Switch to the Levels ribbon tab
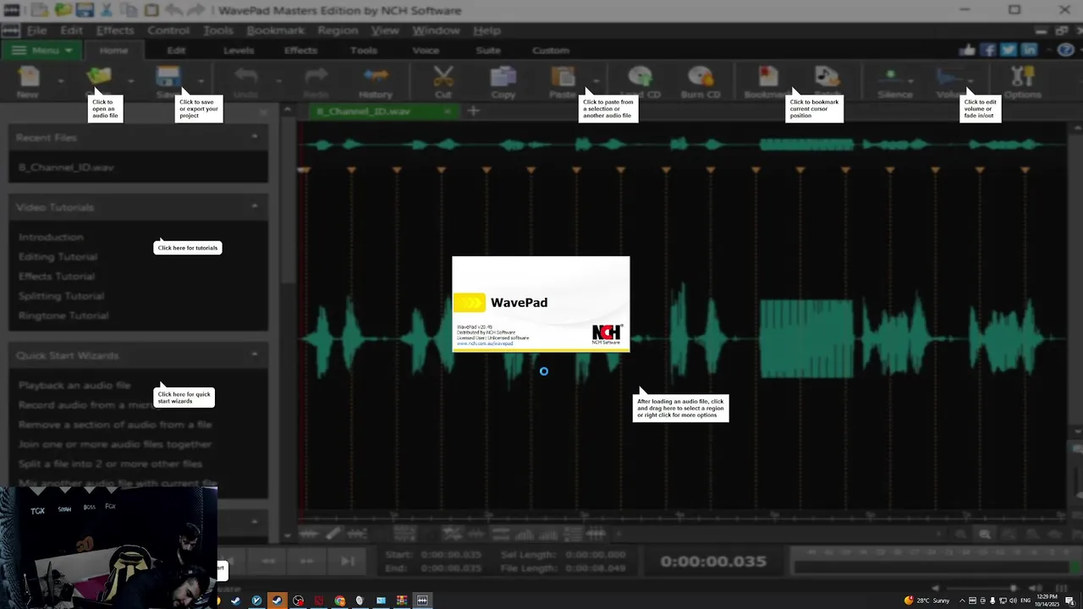Screen dimensions: 1083x609 (x=239, y=51)
